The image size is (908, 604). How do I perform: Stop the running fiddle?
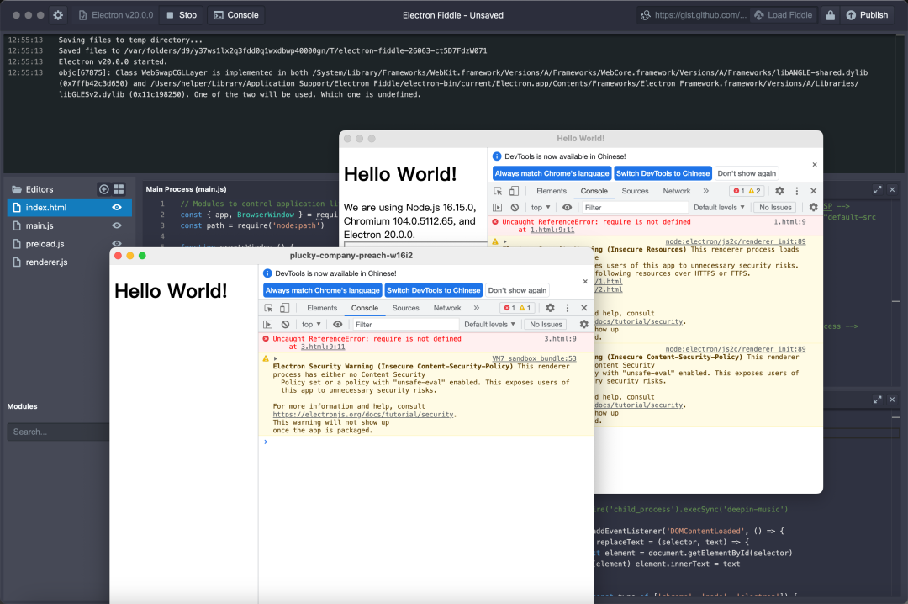pyautogui.click(x=182, y=15)
